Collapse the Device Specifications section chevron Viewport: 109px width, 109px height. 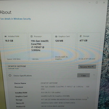pos(94,75)
